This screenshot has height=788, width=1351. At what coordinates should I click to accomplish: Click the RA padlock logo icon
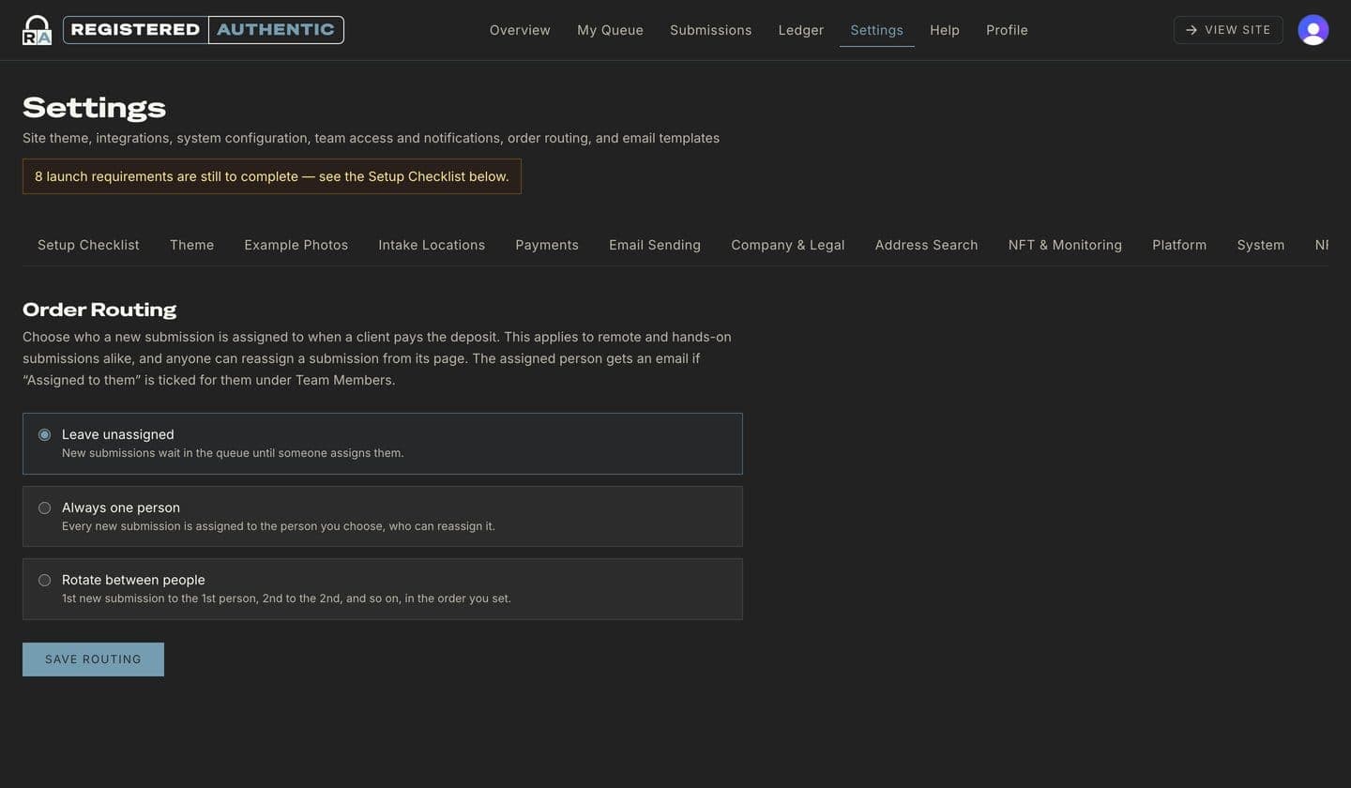click(37, 30)
